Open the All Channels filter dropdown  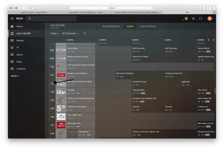(70, 34)
